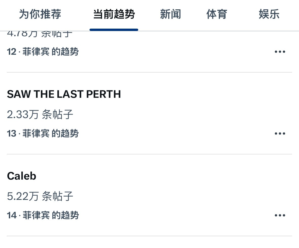Click the '12 · 菲律宾 的趋势' label
The height and width of the screenshot is (248, 299).
click(x=43, y=52)
